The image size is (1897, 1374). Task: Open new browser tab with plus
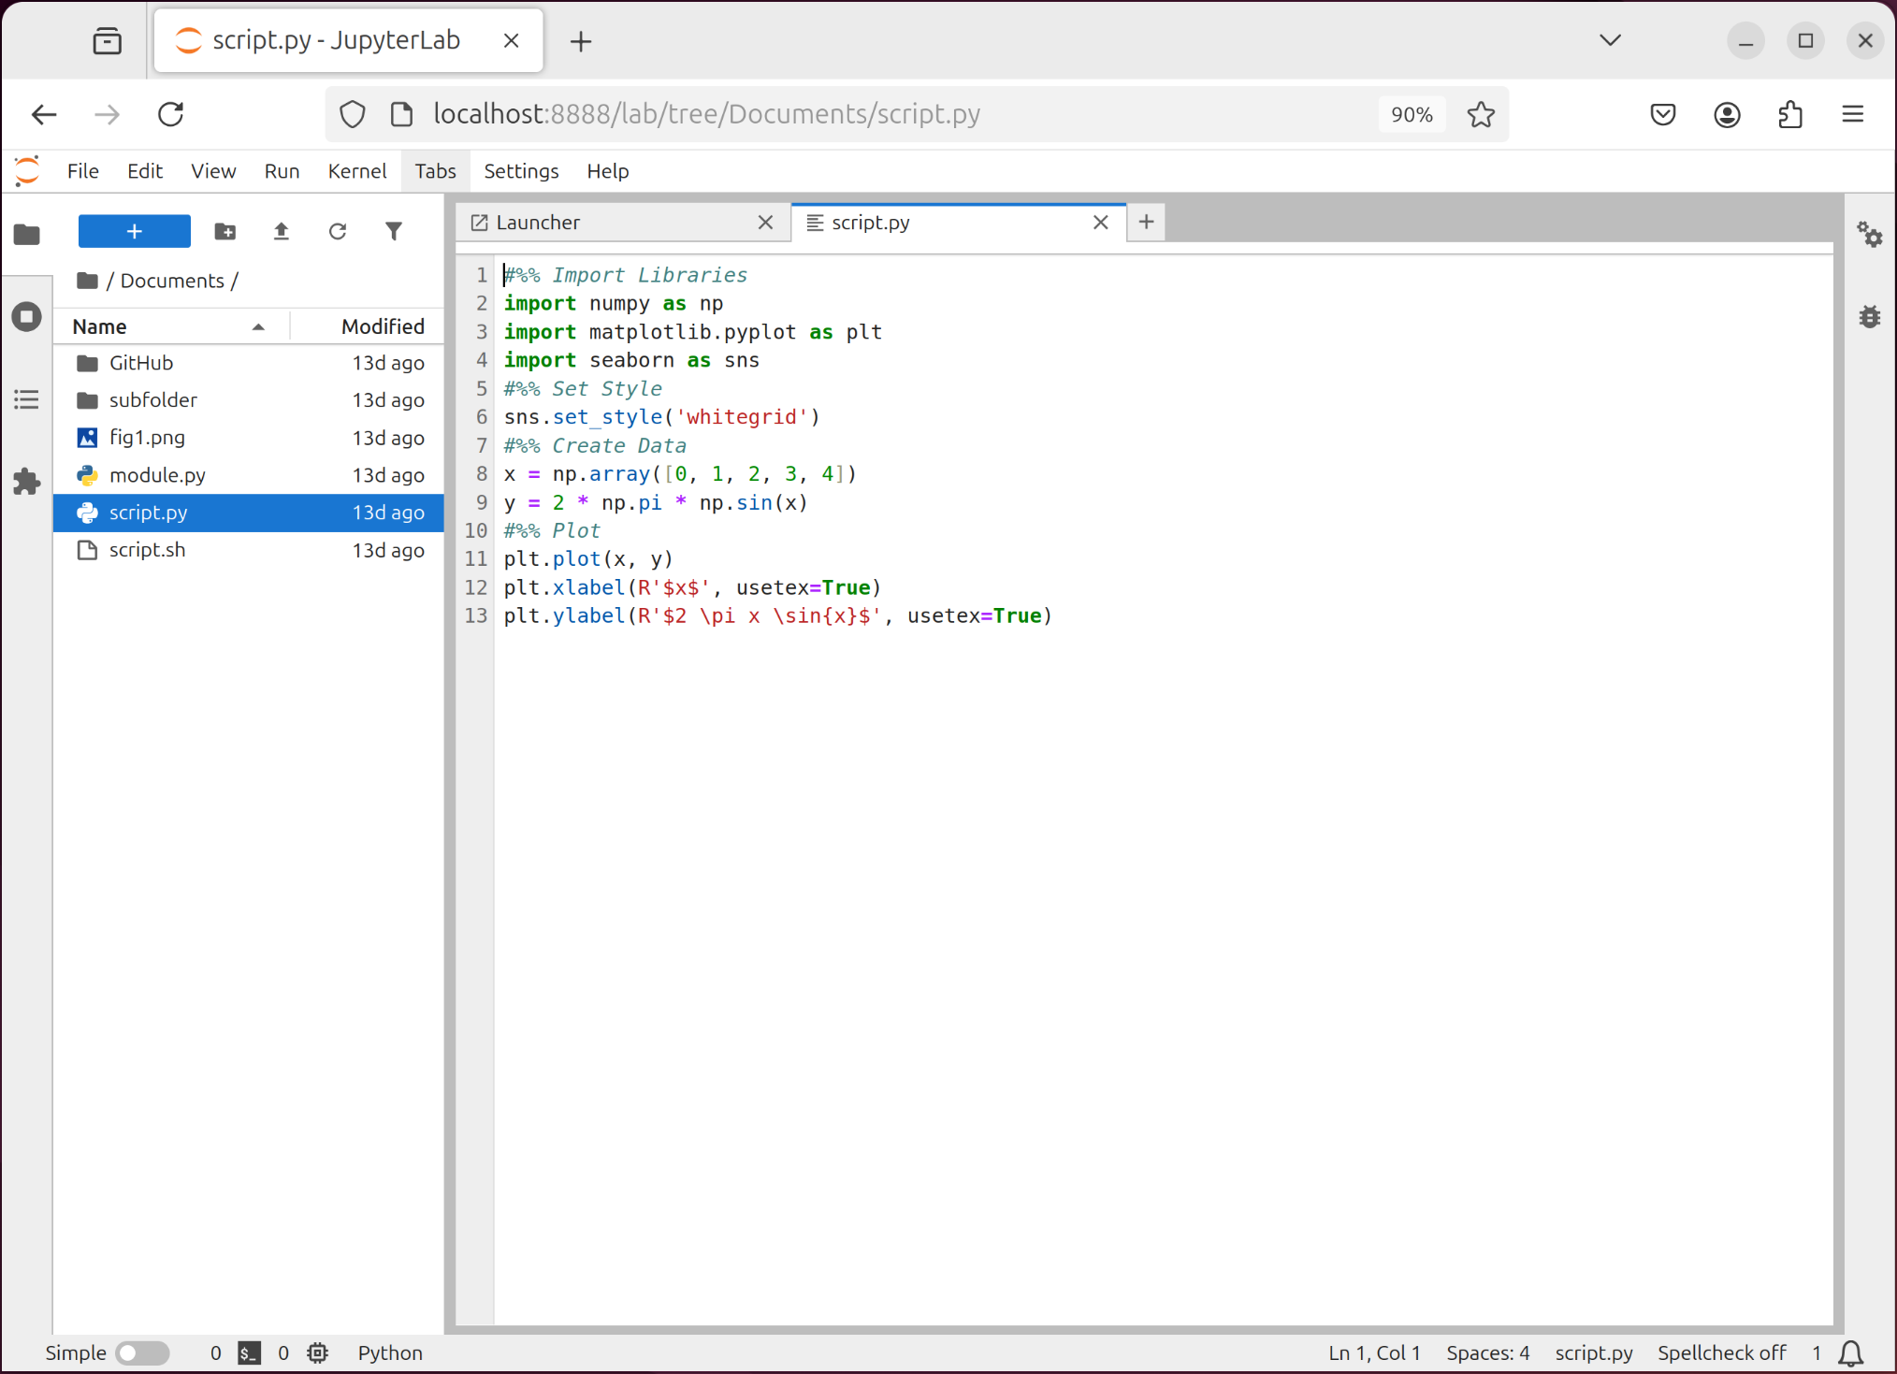click(581, 41)
